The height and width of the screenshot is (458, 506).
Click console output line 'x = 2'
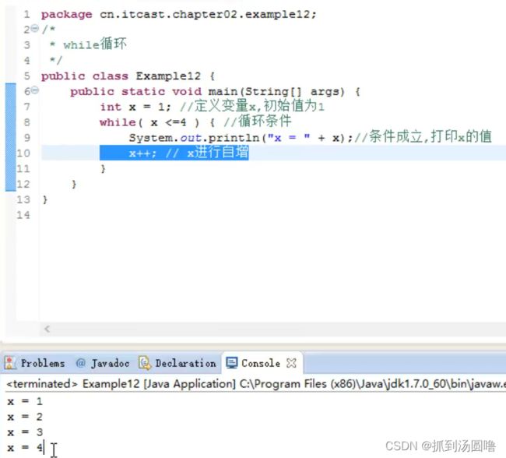click(25, 417)
